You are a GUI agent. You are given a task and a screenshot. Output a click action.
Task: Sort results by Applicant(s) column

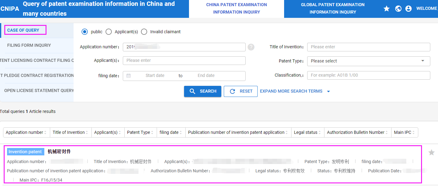pyautogui.click(x=108, y=132)
